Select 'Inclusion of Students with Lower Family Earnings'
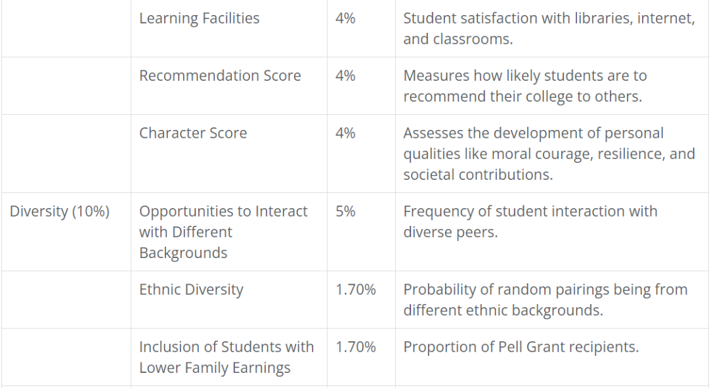 [226, 357]
